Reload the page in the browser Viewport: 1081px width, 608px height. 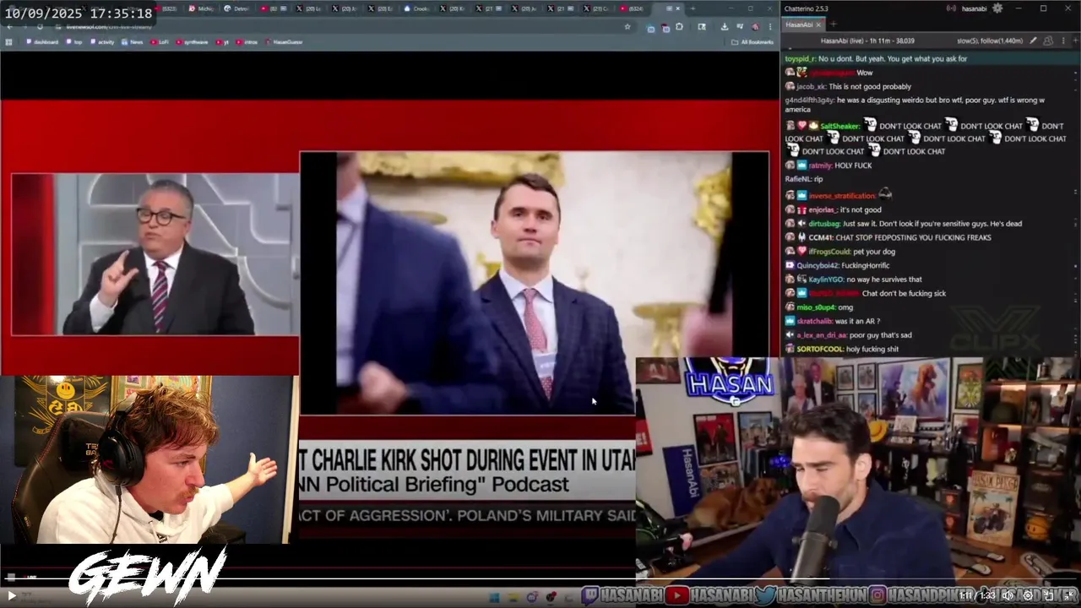pyautogui.click(x=40, y=27)
